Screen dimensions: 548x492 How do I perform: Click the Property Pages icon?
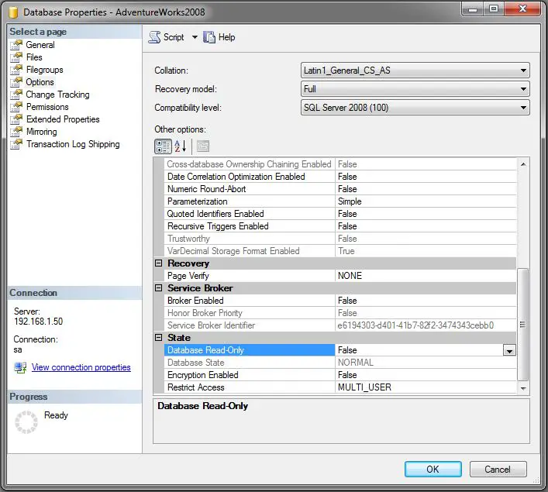203,146
